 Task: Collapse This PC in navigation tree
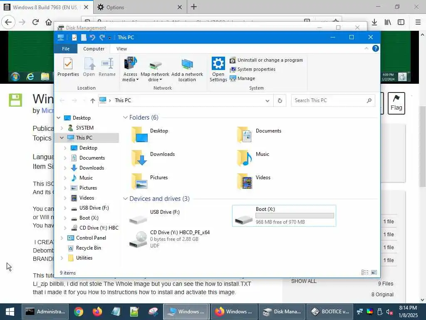tap(62, 137)
